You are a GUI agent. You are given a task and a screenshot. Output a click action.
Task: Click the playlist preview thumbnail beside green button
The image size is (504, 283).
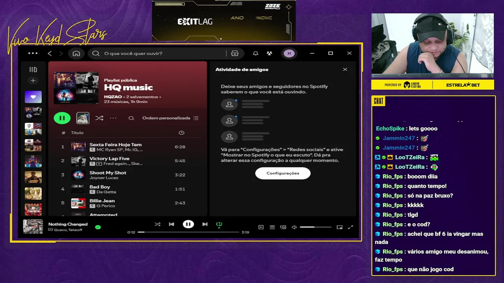tap(83, 118)
